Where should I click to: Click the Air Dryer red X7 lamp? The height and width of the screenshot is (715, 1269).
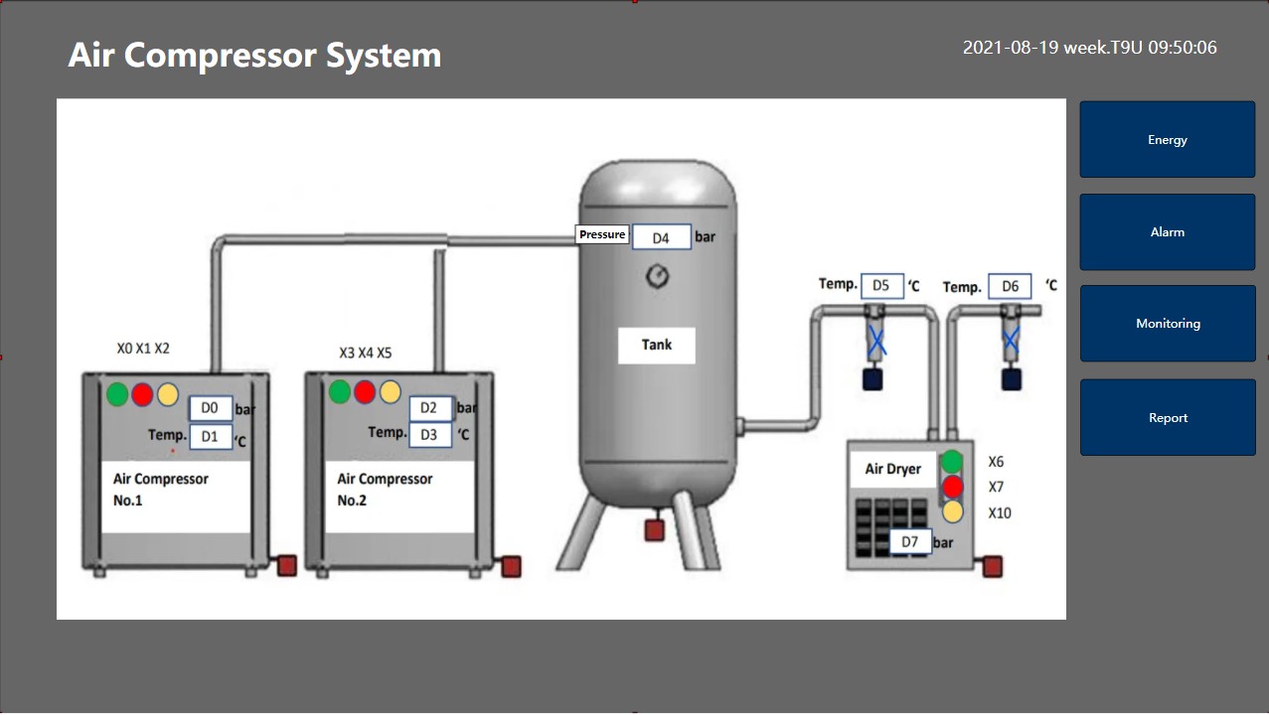click(953, 487)
